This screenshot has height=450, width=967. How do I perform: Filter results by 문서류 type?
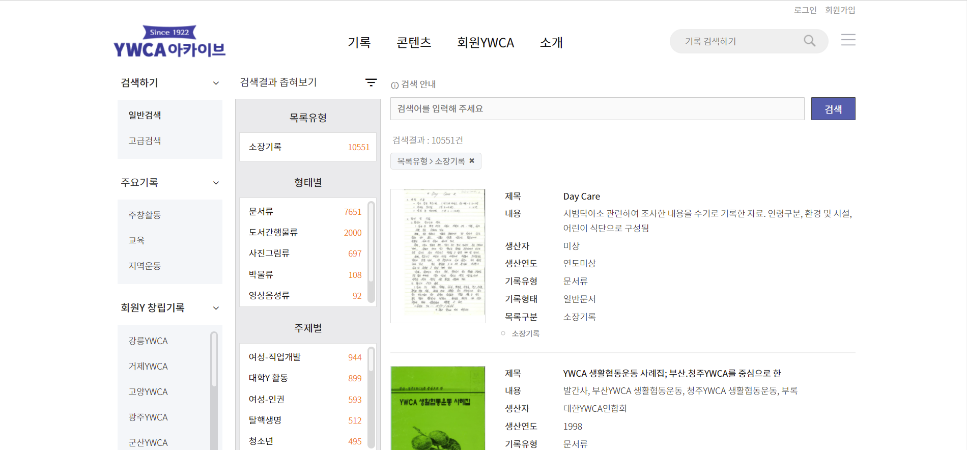261,212
